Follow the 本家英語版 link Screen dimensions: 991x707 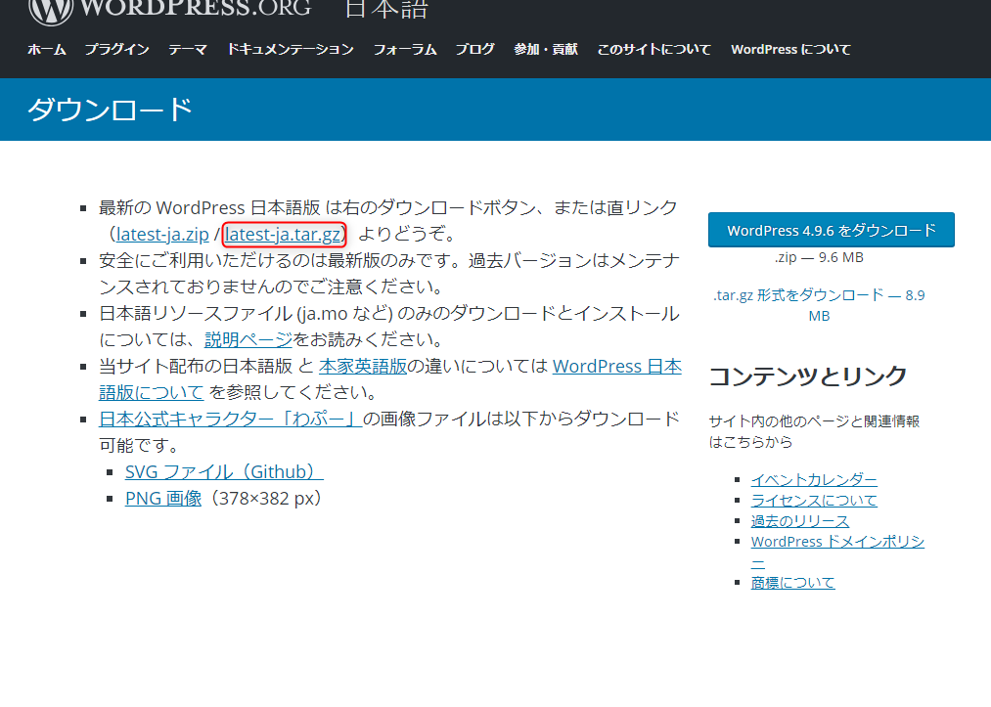point(363,366)
